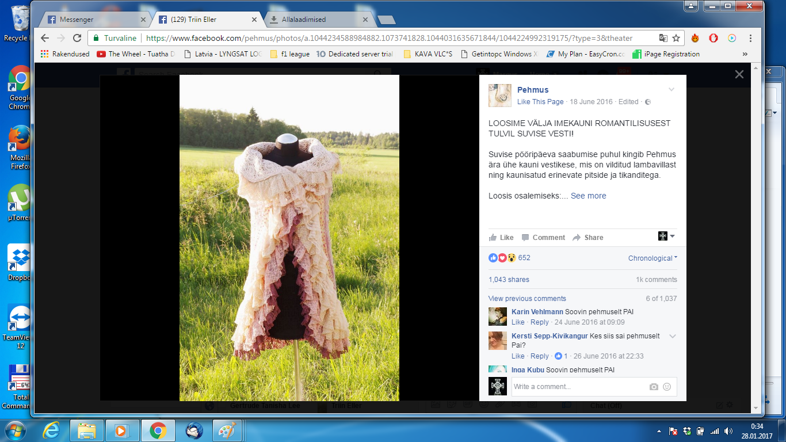
Task: Open iPage Registration bookmark
Action: pyautogui.click(x=666, y=54)
